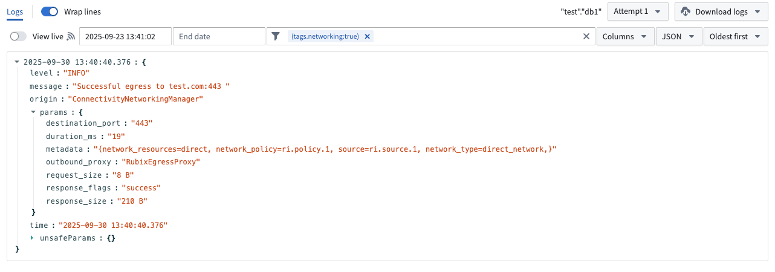
Task: Collapse the params object
Action: (33, 112)
